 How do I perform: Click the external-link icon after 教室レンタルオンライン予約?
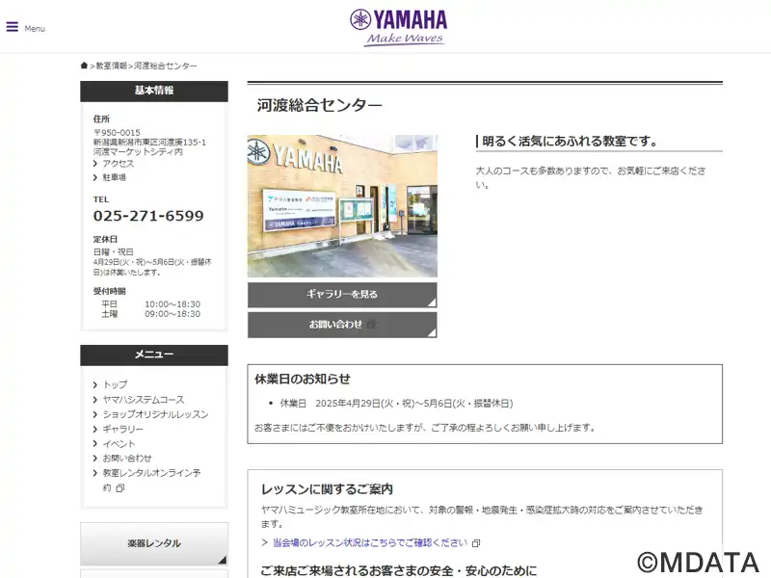click(120, 488)
